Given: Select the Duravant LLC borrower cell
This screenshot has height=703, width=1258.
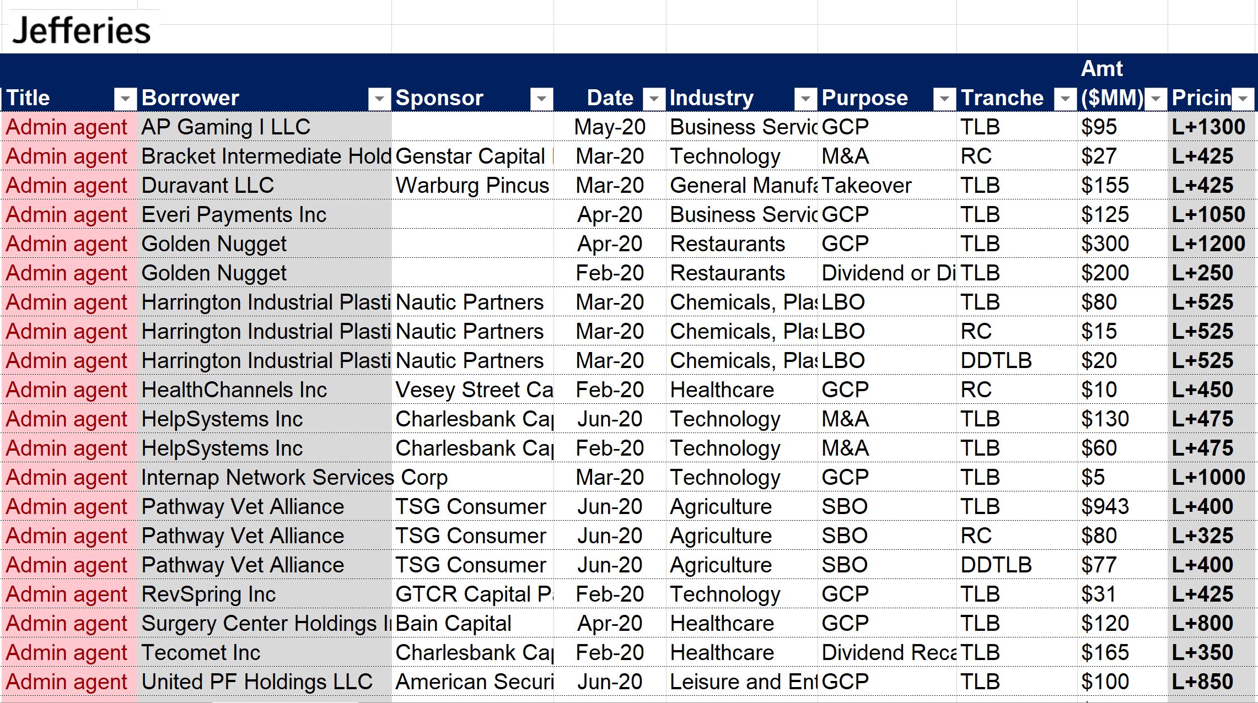Looking at the screenshot, I should pyautogui.click(x=264, y=186).
